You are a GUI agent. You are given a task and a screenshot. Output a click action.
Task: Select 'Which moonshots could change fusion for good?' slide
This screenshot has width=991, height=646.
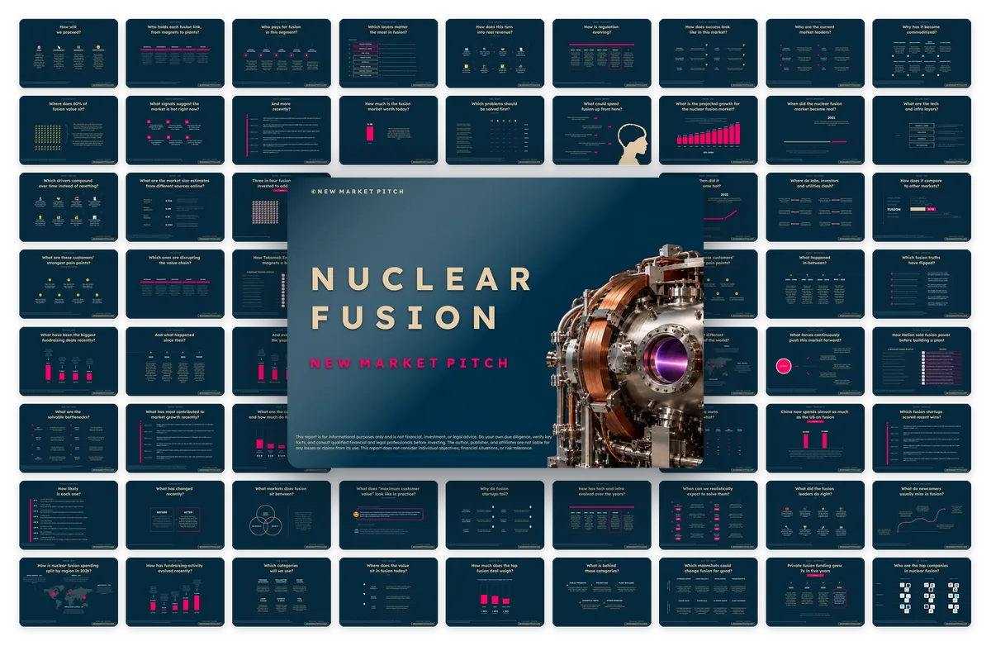[x=709, y=592]
